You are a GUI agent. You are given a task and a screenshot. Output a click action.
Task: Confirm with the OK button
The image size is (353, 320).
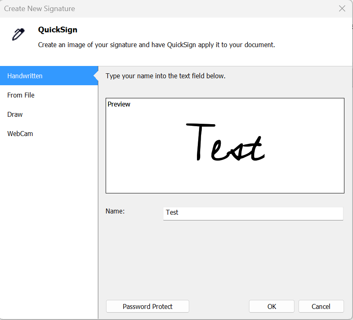point(272,306)
